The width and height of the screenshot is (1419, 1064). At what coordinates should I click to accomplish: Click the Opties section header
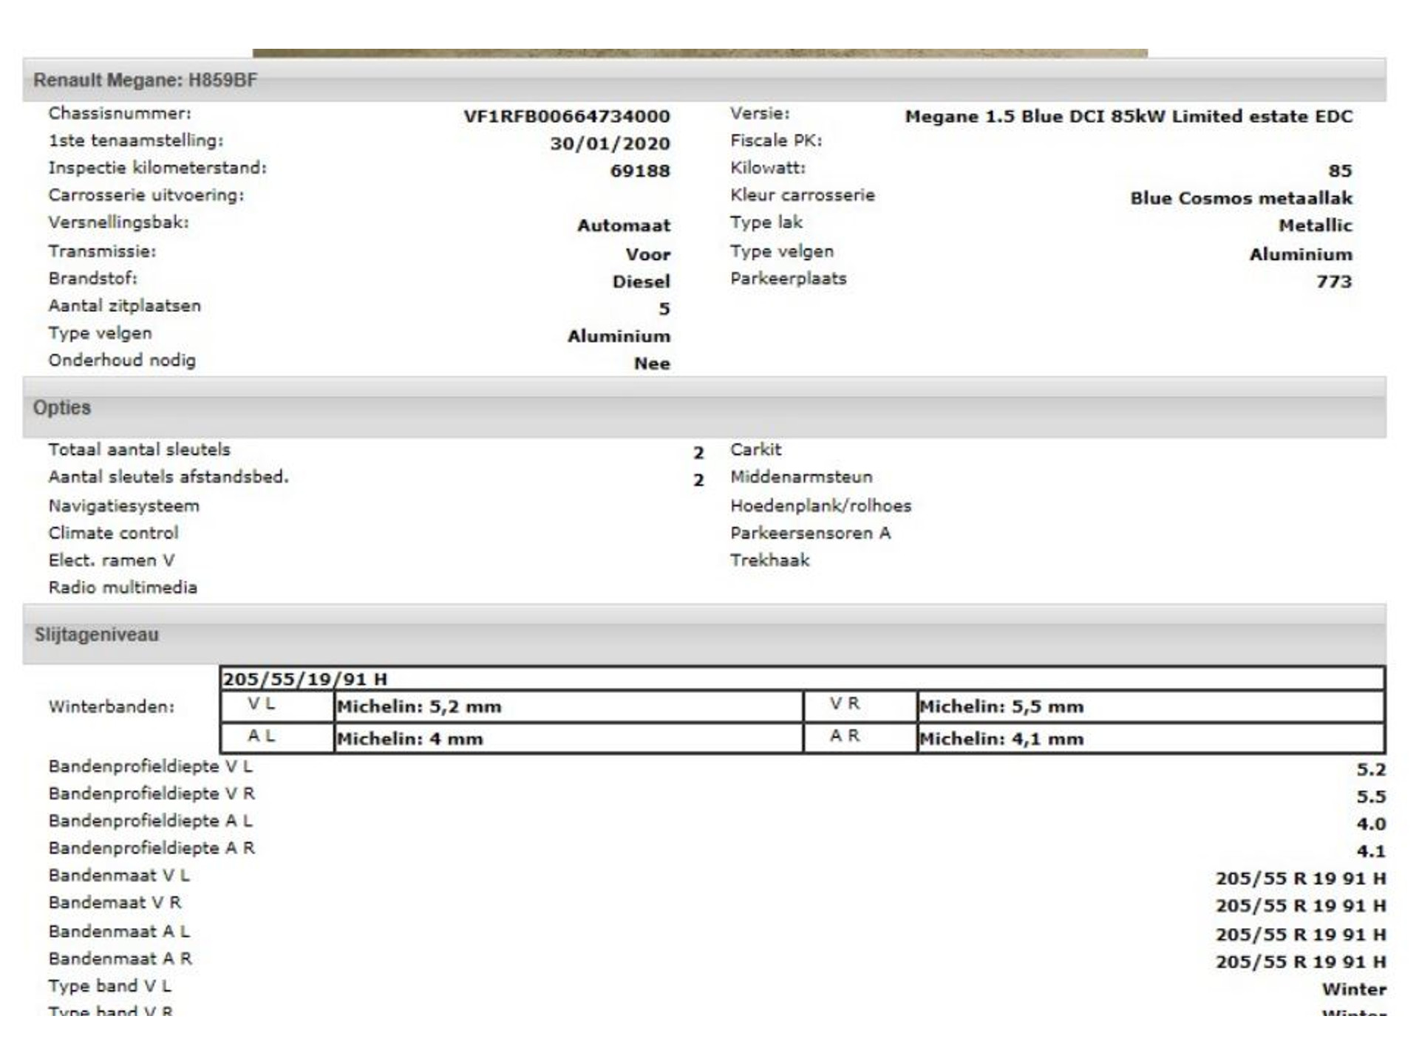click(x=704, y=408)
